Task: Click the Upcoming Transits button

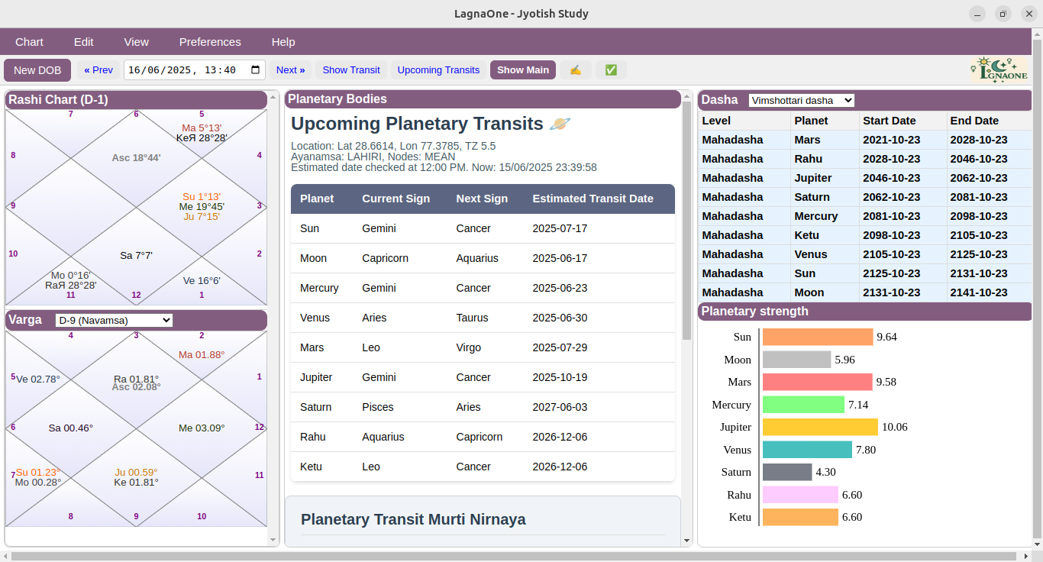Action: coord(439,70)
